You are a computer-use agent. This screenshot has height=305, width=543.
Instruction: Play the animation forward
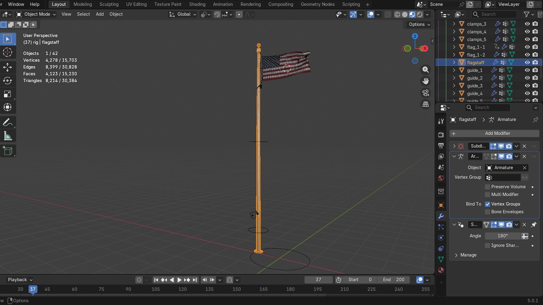click(x=179, y=280)
